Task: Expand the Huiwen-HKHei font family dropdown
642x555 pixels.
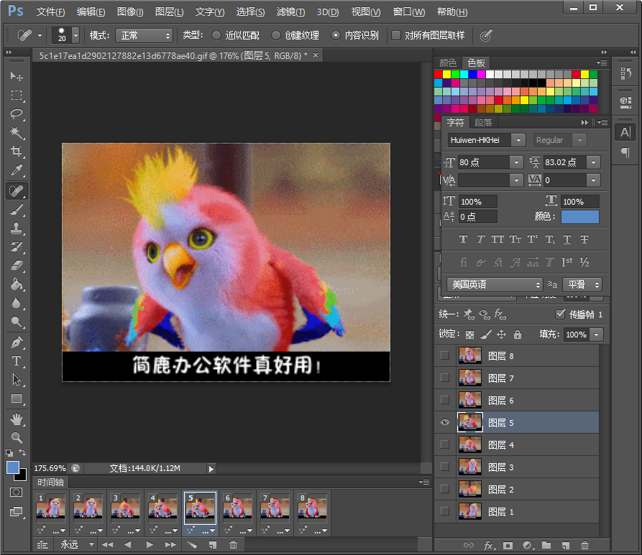Action: click(x=518, y=140)
